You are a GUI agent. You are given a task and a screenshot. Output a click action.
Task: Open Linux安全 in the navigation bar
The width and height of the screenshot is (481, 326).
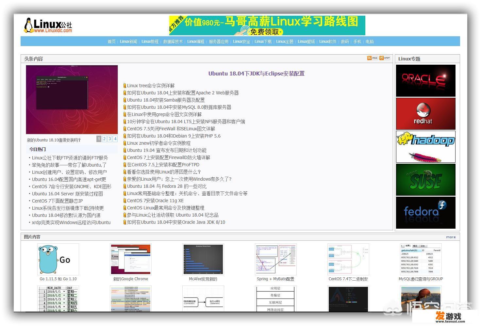point(241,41)
